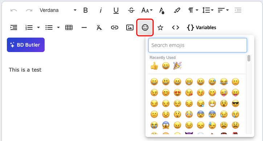Screen dimensions: 263x141
Task: Open the text alignment dropdown
Action: pyautogui.click(x=223, y=10)
